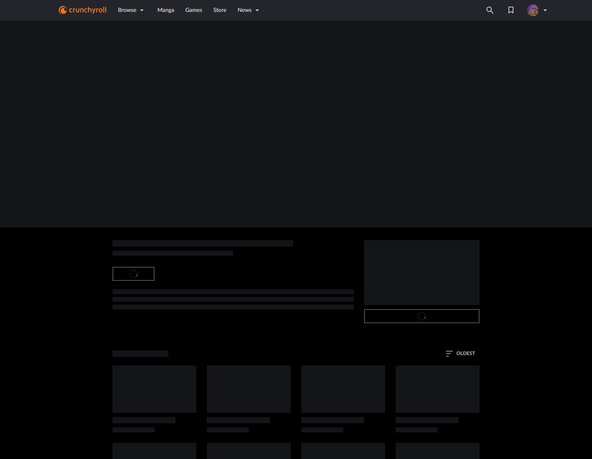Click your profile avatar picture
Viewport: 592px width, 459px height.
tap(533, 10)
